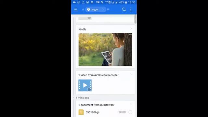Open the three-dot overflow menu
The image size is (208, 117).
click(131, 9)
